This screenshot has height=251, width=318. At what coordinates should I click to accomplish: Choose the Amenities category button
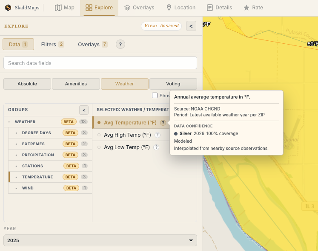click(x=76, y=84)
